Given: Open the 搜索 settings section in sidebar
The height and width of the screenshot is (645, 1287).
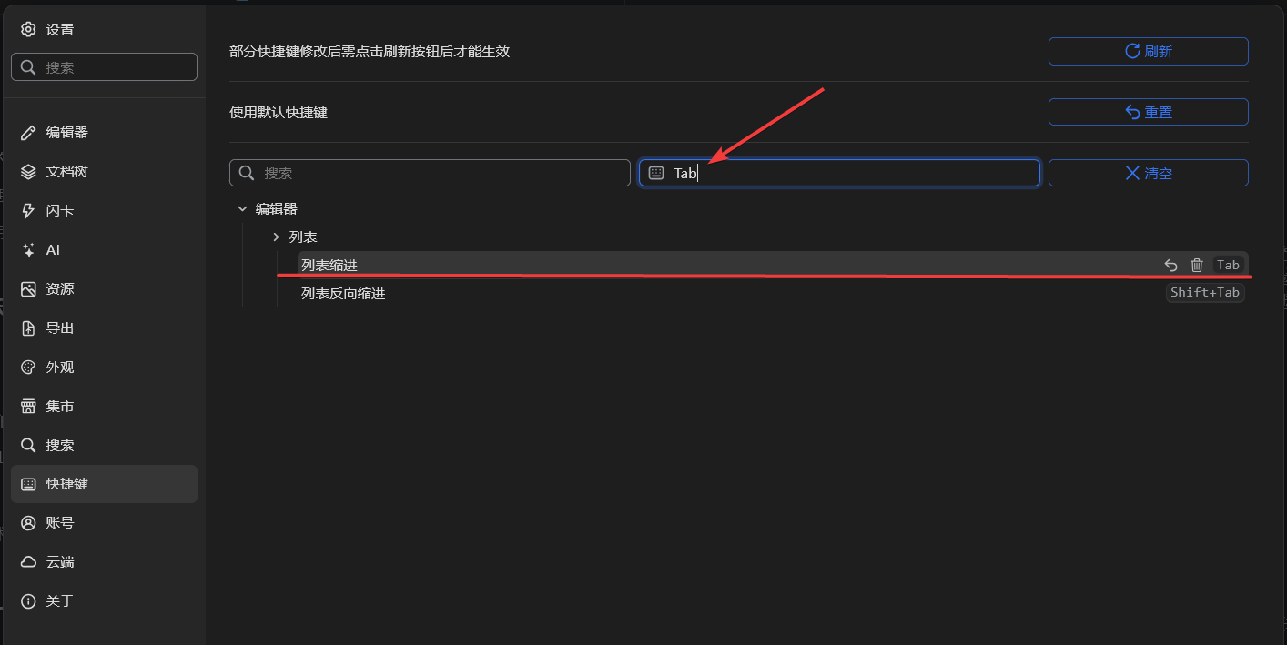Looking at the screenshot, I should point(104,445).
